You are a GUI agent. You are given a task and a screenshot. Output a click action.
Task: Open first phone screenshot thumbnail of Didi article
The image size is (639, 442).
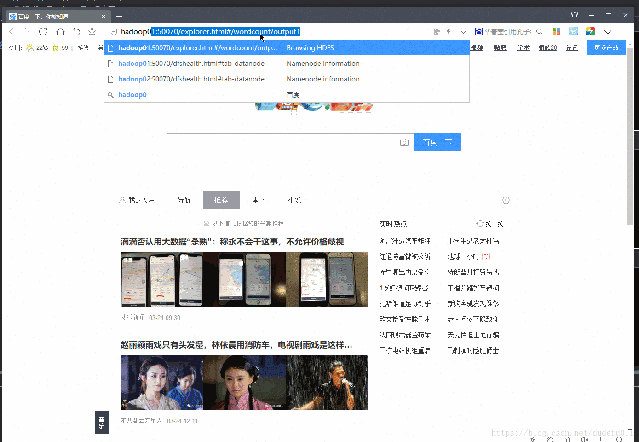click(161, 279)
